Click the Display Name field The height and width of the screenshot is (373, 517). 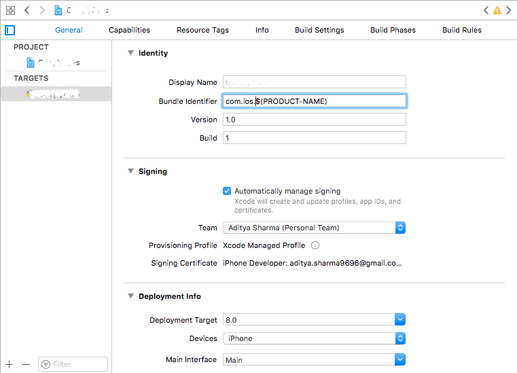315,82
